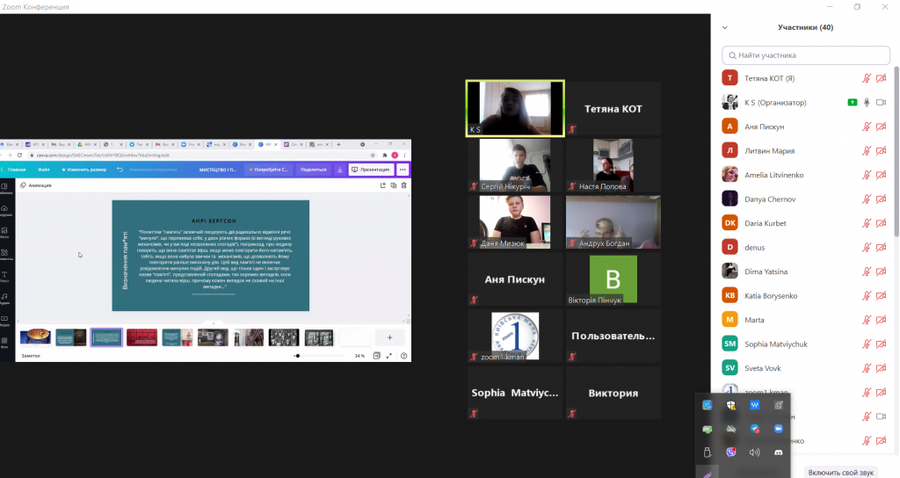
Task: Click the Canva help question mark icon
Action: pyautogui.click(x=404, y=356)
